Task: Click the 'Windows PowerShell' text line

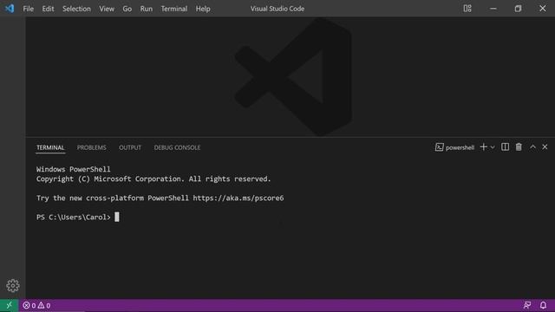Action: click(x=73, y=170)
